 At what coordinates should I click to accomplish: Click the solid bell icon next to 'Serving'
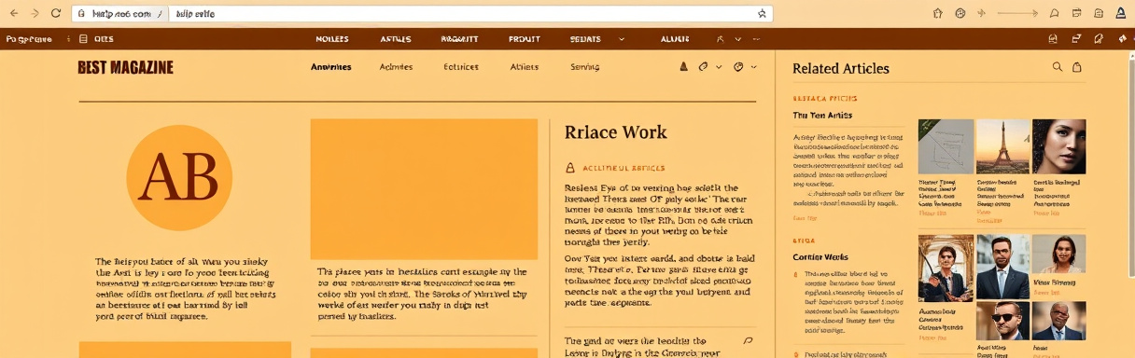coord(683,67)
